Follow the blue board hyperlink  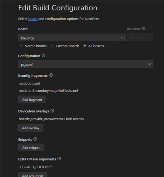33,19
